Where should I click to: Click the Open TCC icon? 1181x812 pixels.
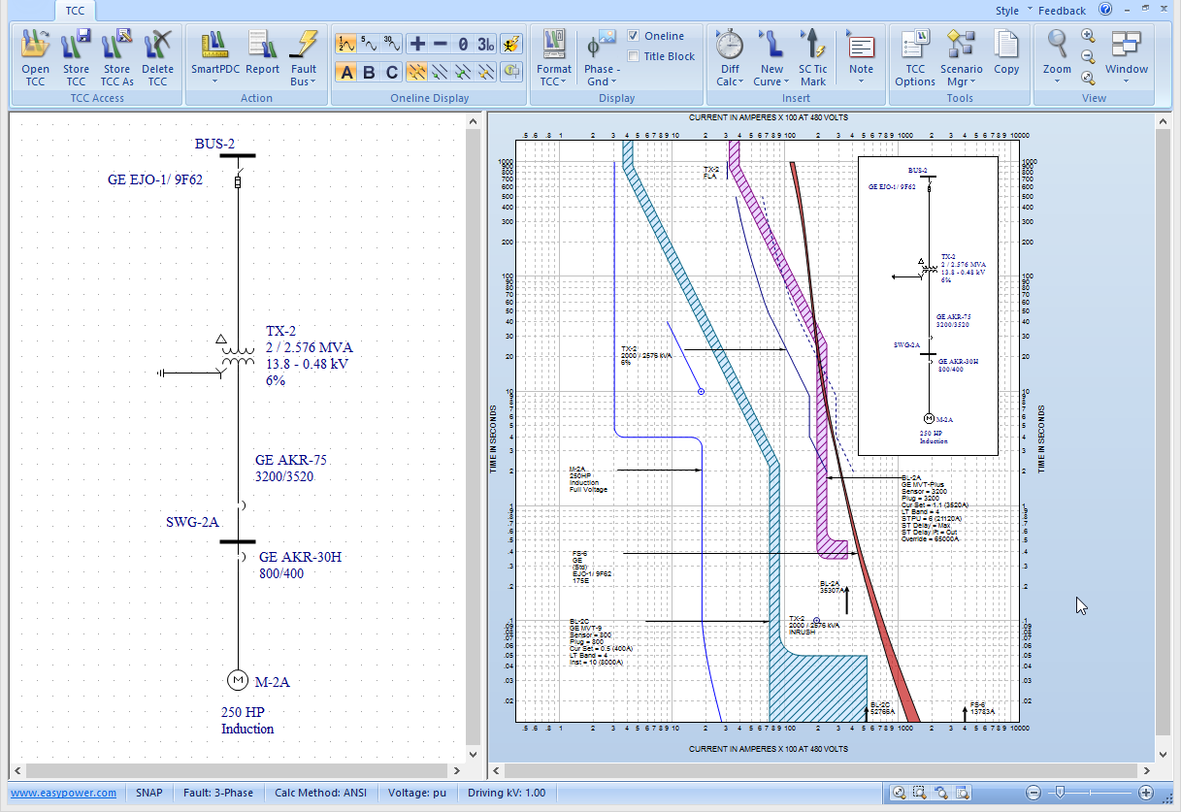coord(36,57)
